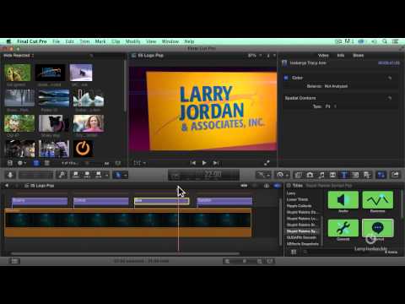The image size is (405, 304).
Task: Select the black dog clip thumbnail
Action: point(54,123)
